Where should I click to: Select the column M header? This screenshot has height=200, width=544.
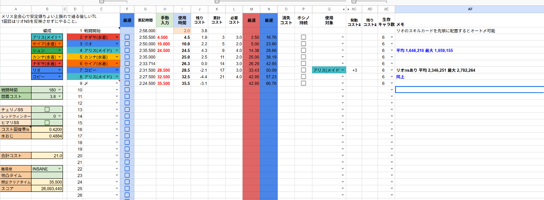coord(251,9)
